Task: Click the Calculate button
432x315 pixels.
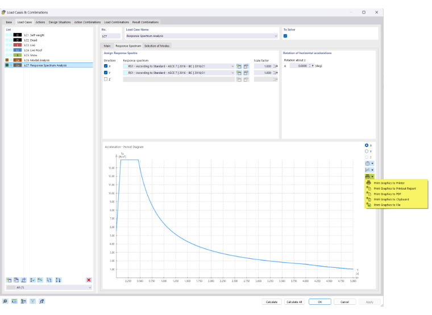Action: point(272,302)
